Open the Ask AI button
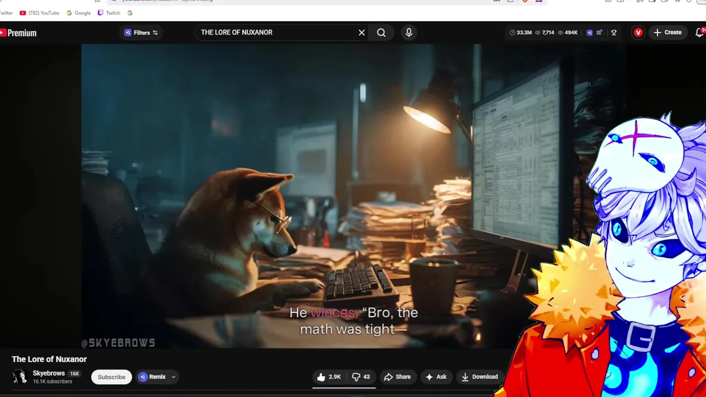Image resolution: width=706 pixels, height=397 pixels. click(x=436, y=377)
